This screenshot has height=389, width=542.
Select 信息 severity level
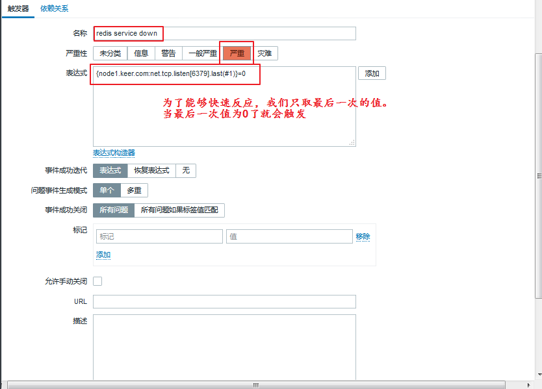click(x=141, y=53)
